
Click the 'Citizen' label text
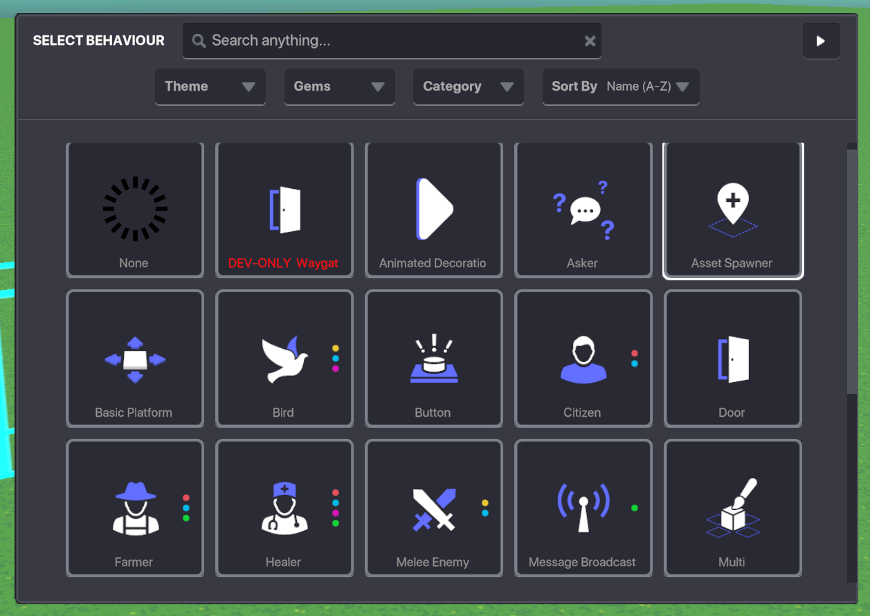pyautogui.click(x=582, y=413)
